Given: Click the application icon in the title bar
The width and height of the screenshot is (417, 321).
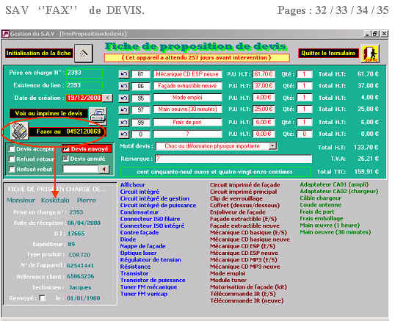Looking at the screenshot, I should point(5,34).
